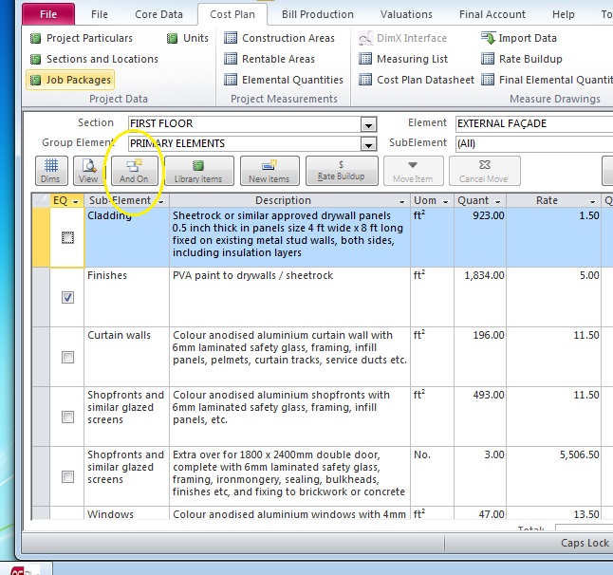Open the Description column filter arrow

click(401, 201)
